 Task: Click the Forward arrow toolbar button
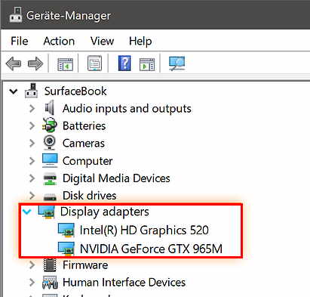35,63
